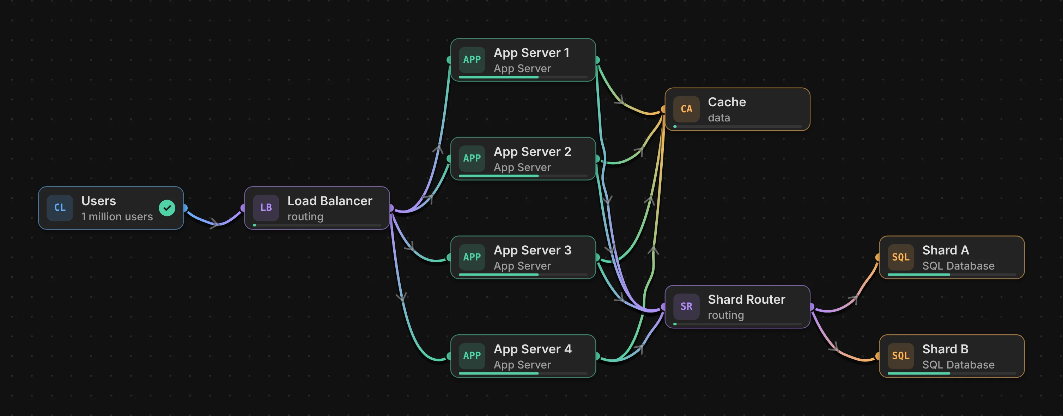Click 'SQL Database' subtitle under Shard A

[958, 266]
